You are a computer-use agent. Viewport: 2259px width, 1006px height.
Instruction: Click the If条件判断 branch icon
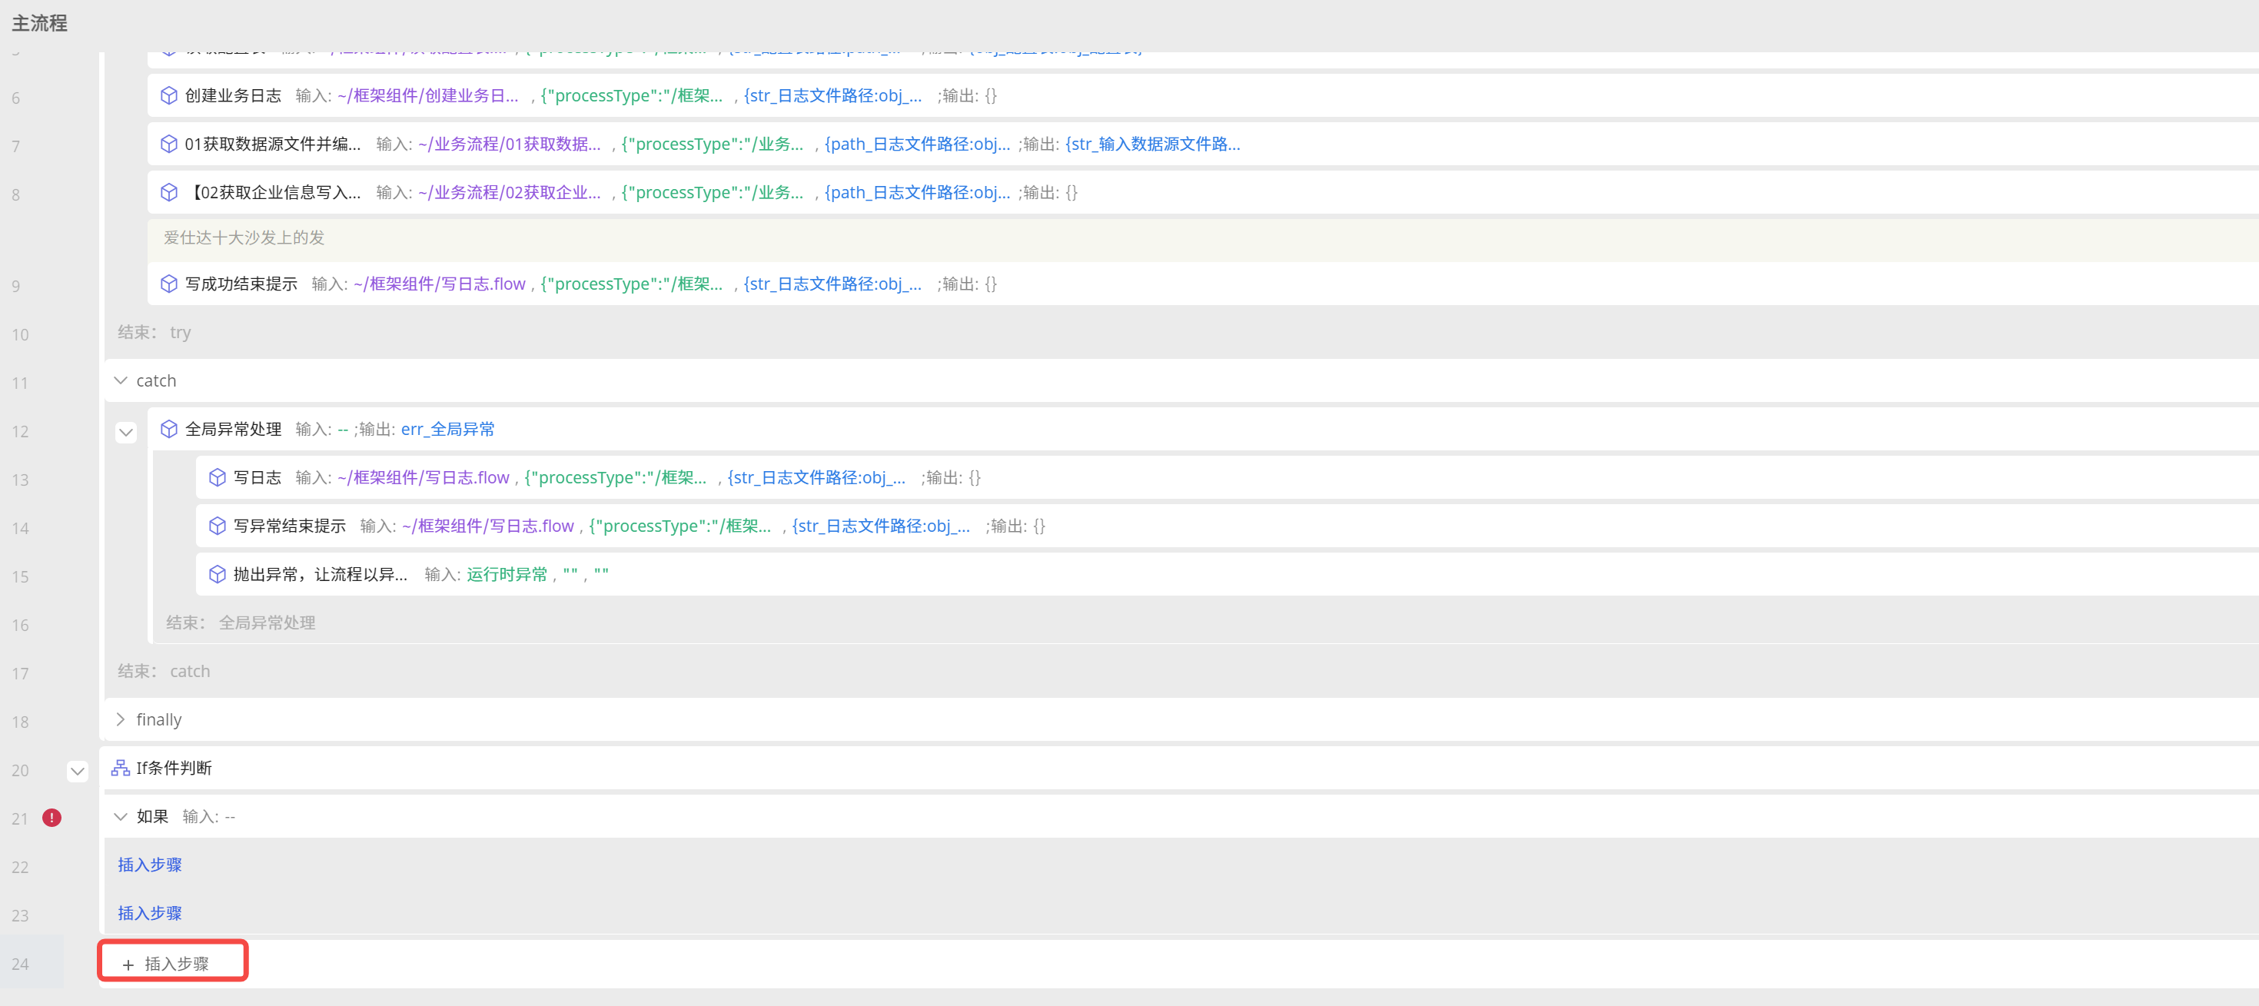pos(120,769)
